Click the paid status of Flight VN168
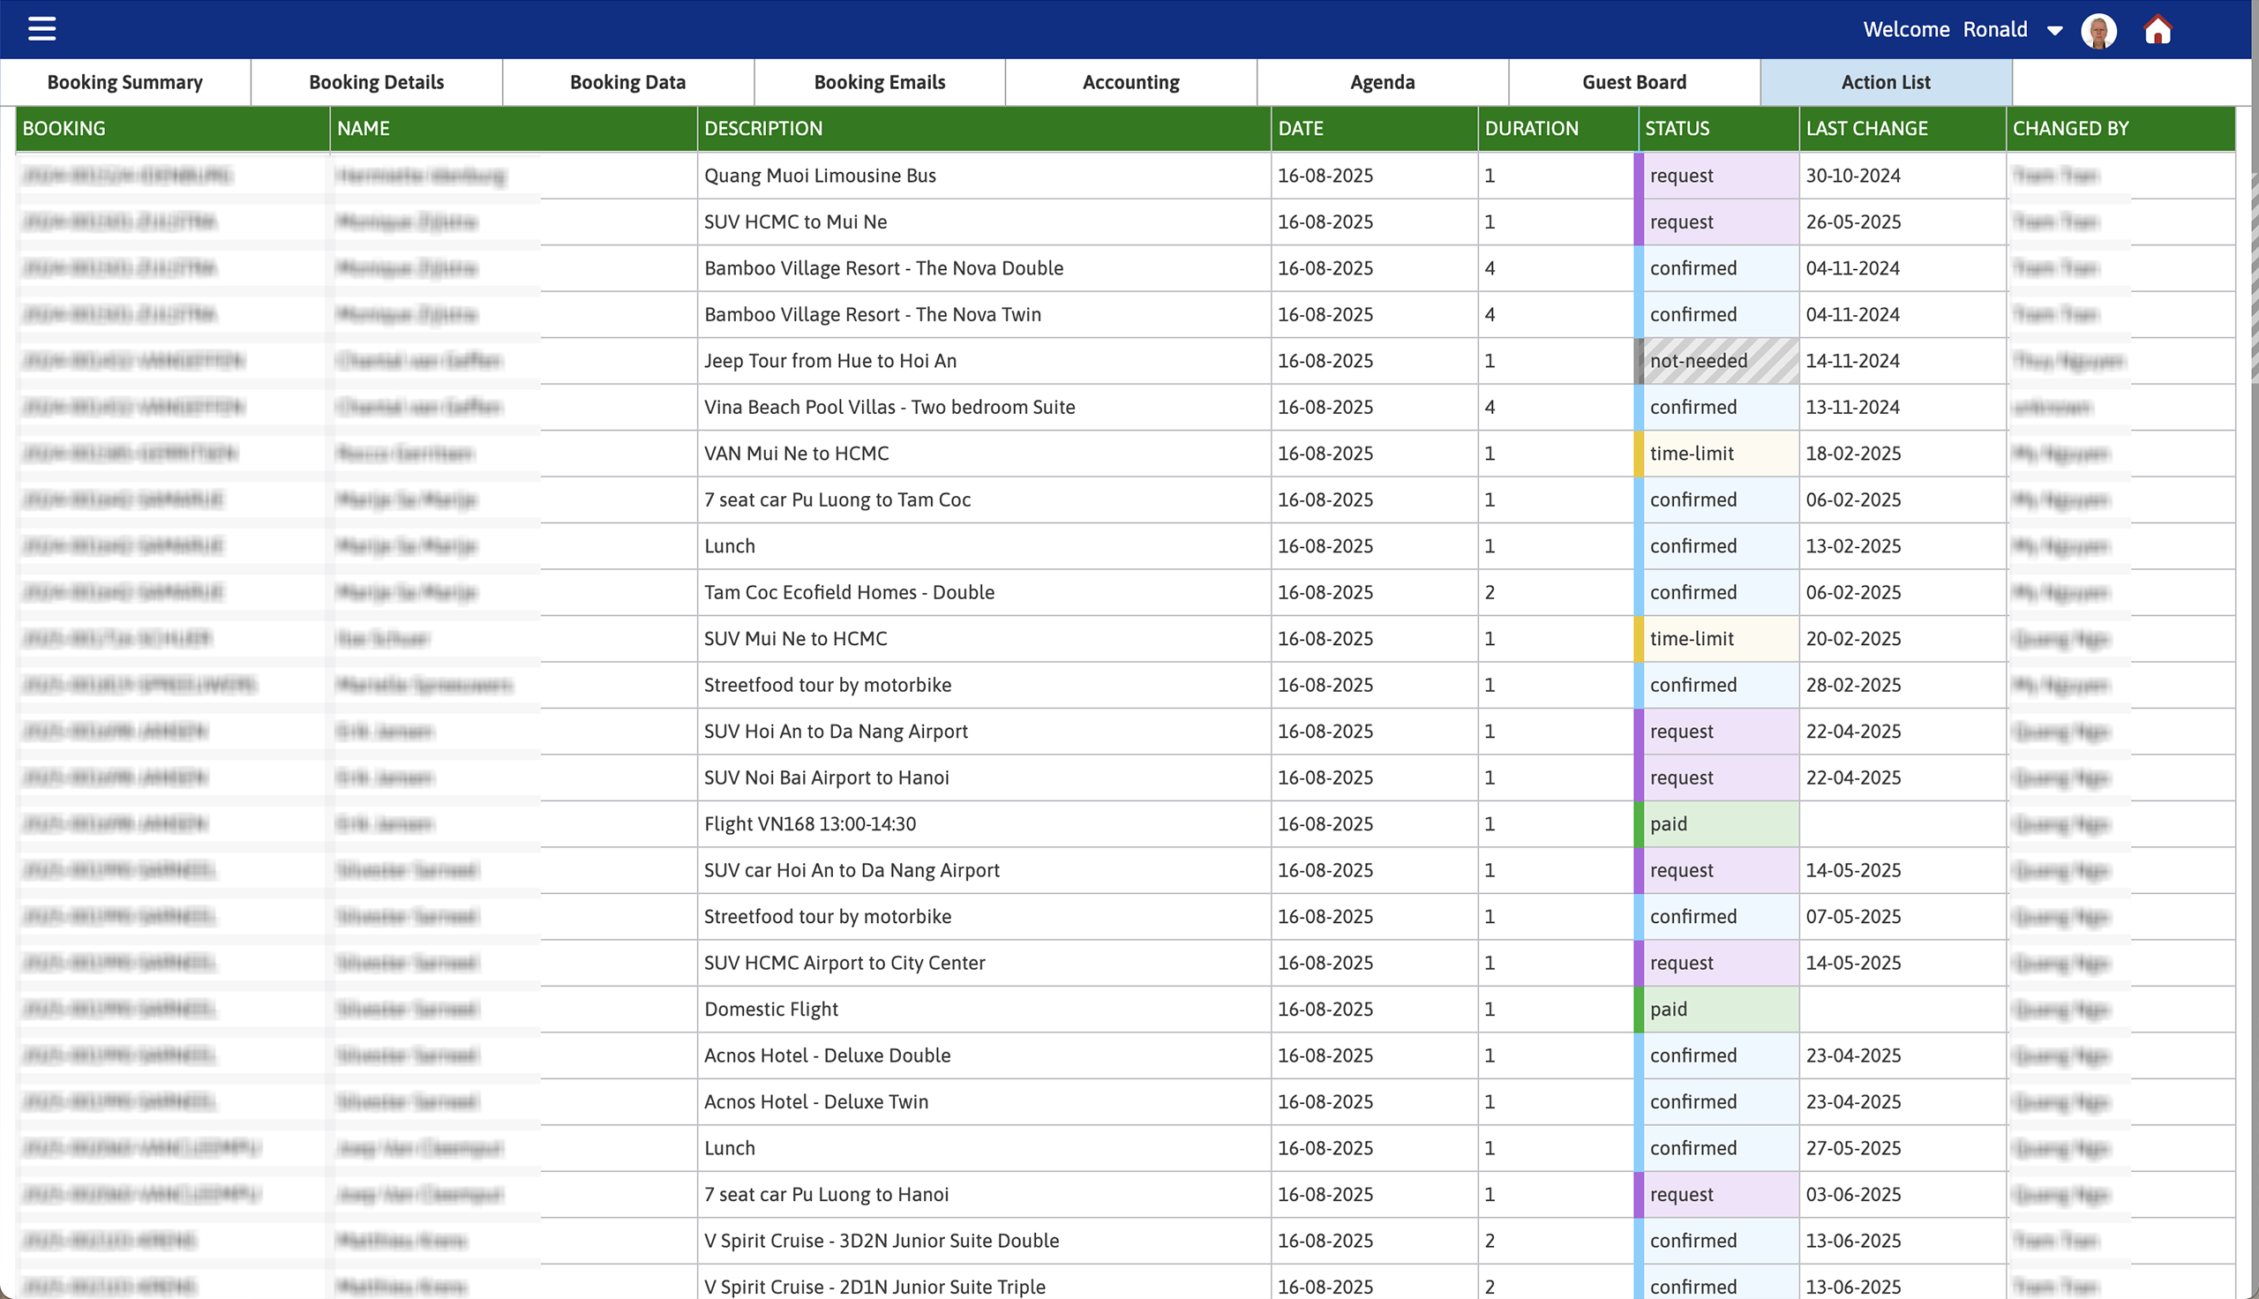 tap(1668, 823)
